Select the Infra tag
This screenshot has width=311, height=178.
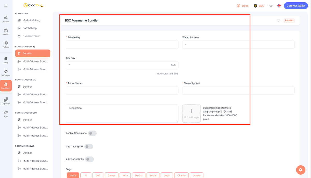pyautogui.click(x=125, y=175)
